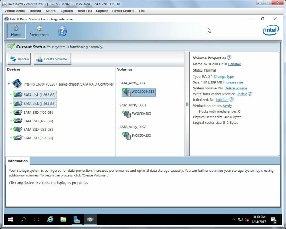Screen dimensions: 286x229
Task: Open Help via the blue question mark icon
Action: (62, 31)
